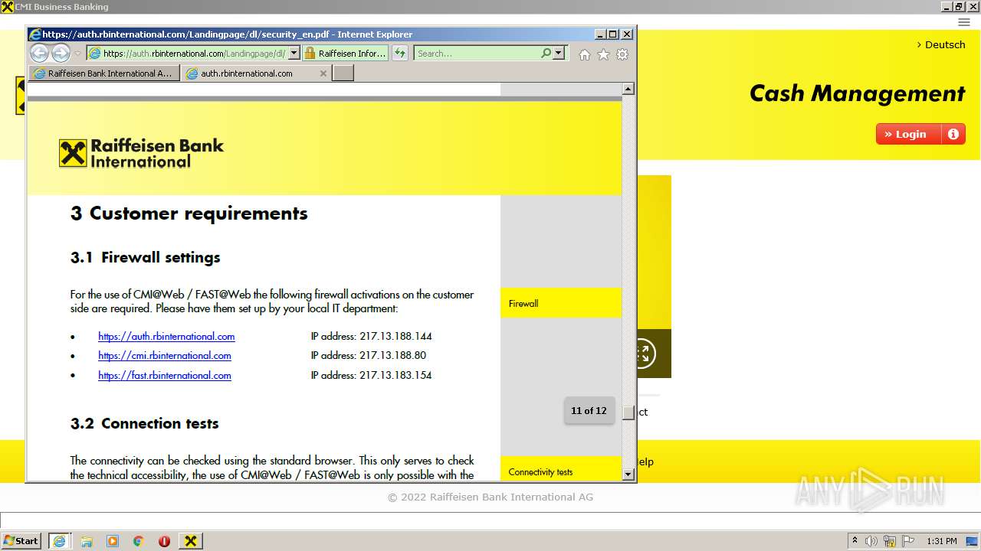
Task: Refresh the page with the green arrows icon
Action: coord(400,54)
